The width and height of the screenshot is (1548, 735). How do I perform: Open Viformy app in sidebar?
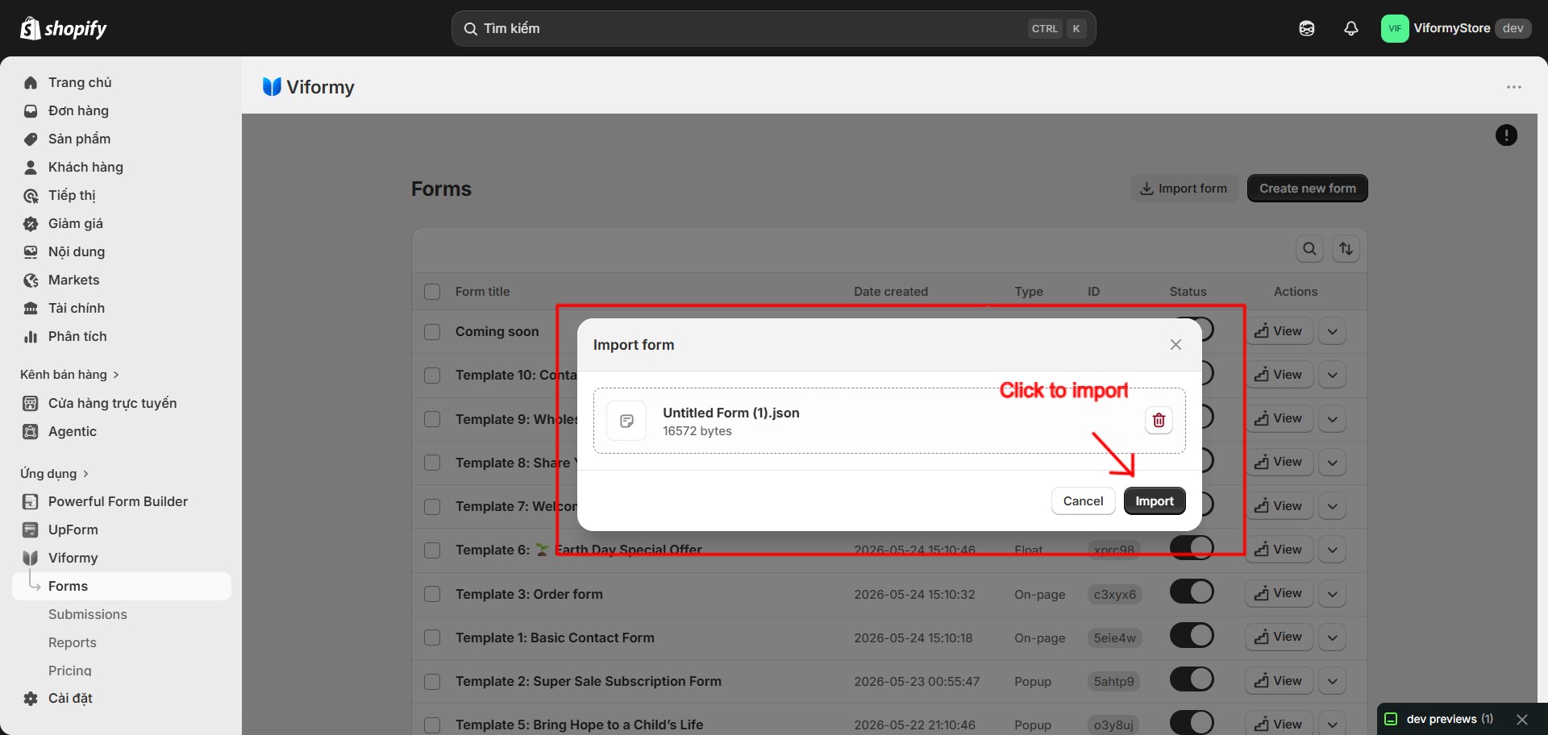click(121, 558)
